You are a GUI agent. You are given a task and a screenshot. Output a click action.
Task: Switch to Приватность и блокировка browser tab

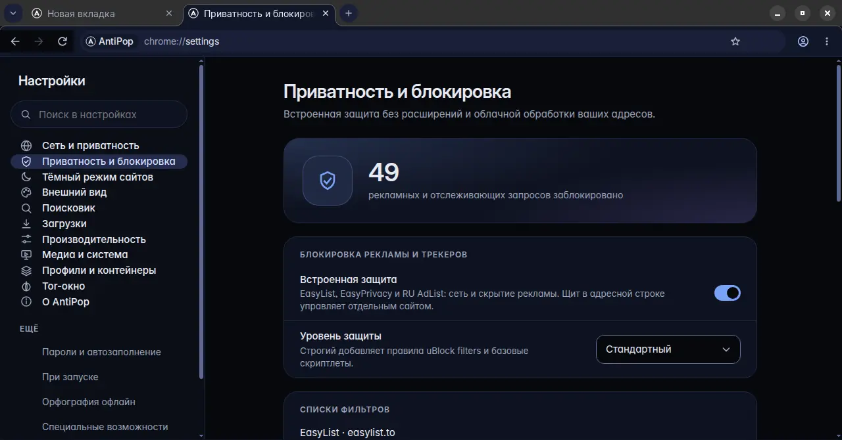[259, 13]
